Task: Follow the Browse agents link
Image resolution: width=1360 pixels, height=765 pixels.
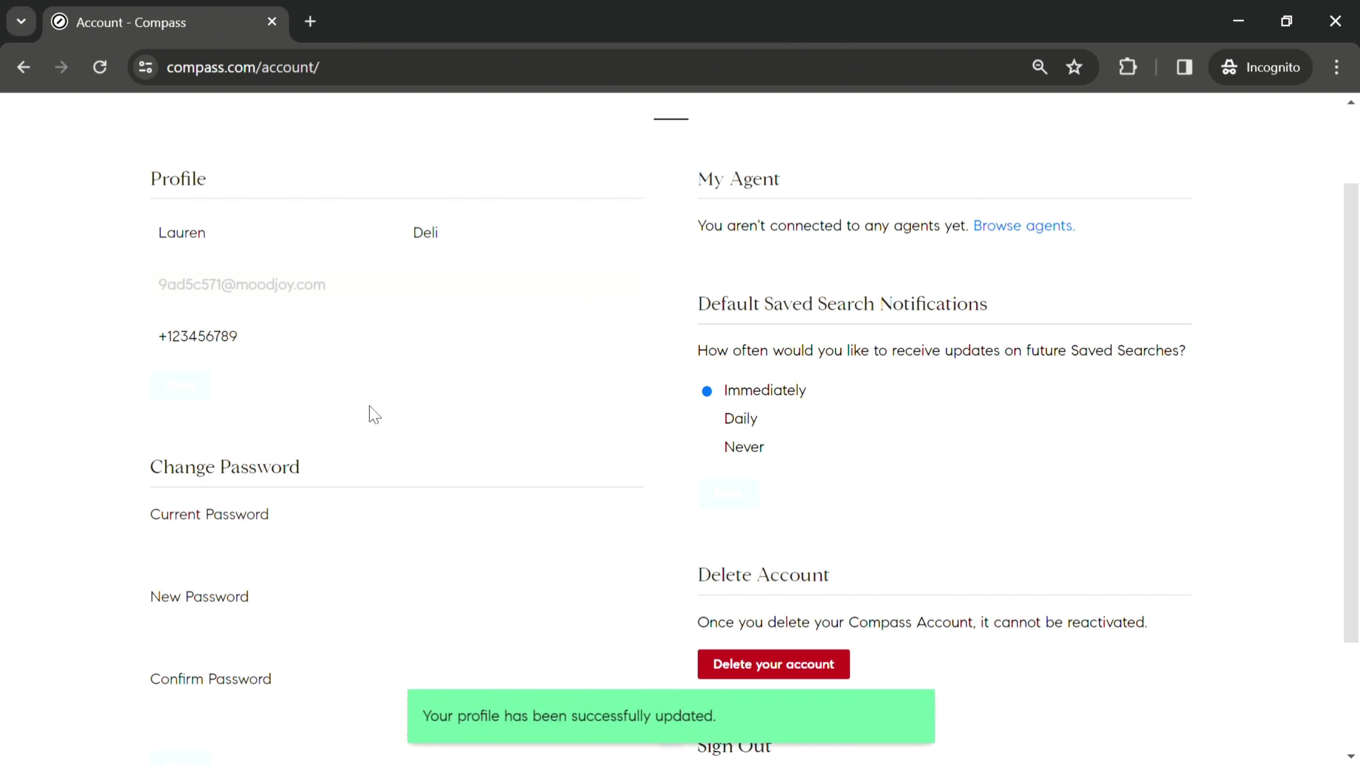Action: [1024, 226]
